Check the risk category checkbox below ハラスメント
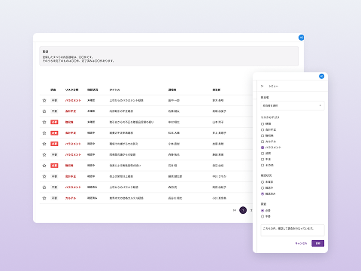The width and height of the screenshot is (361, 271). click(262, 154)
